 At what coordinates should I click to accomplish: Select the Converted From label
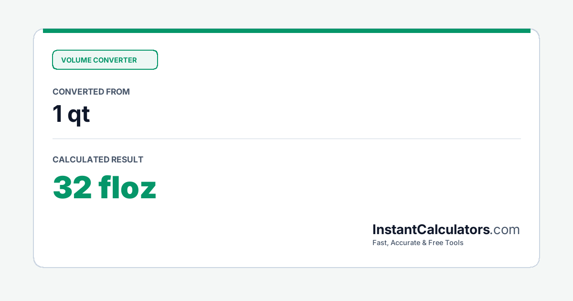click(91, 92)
